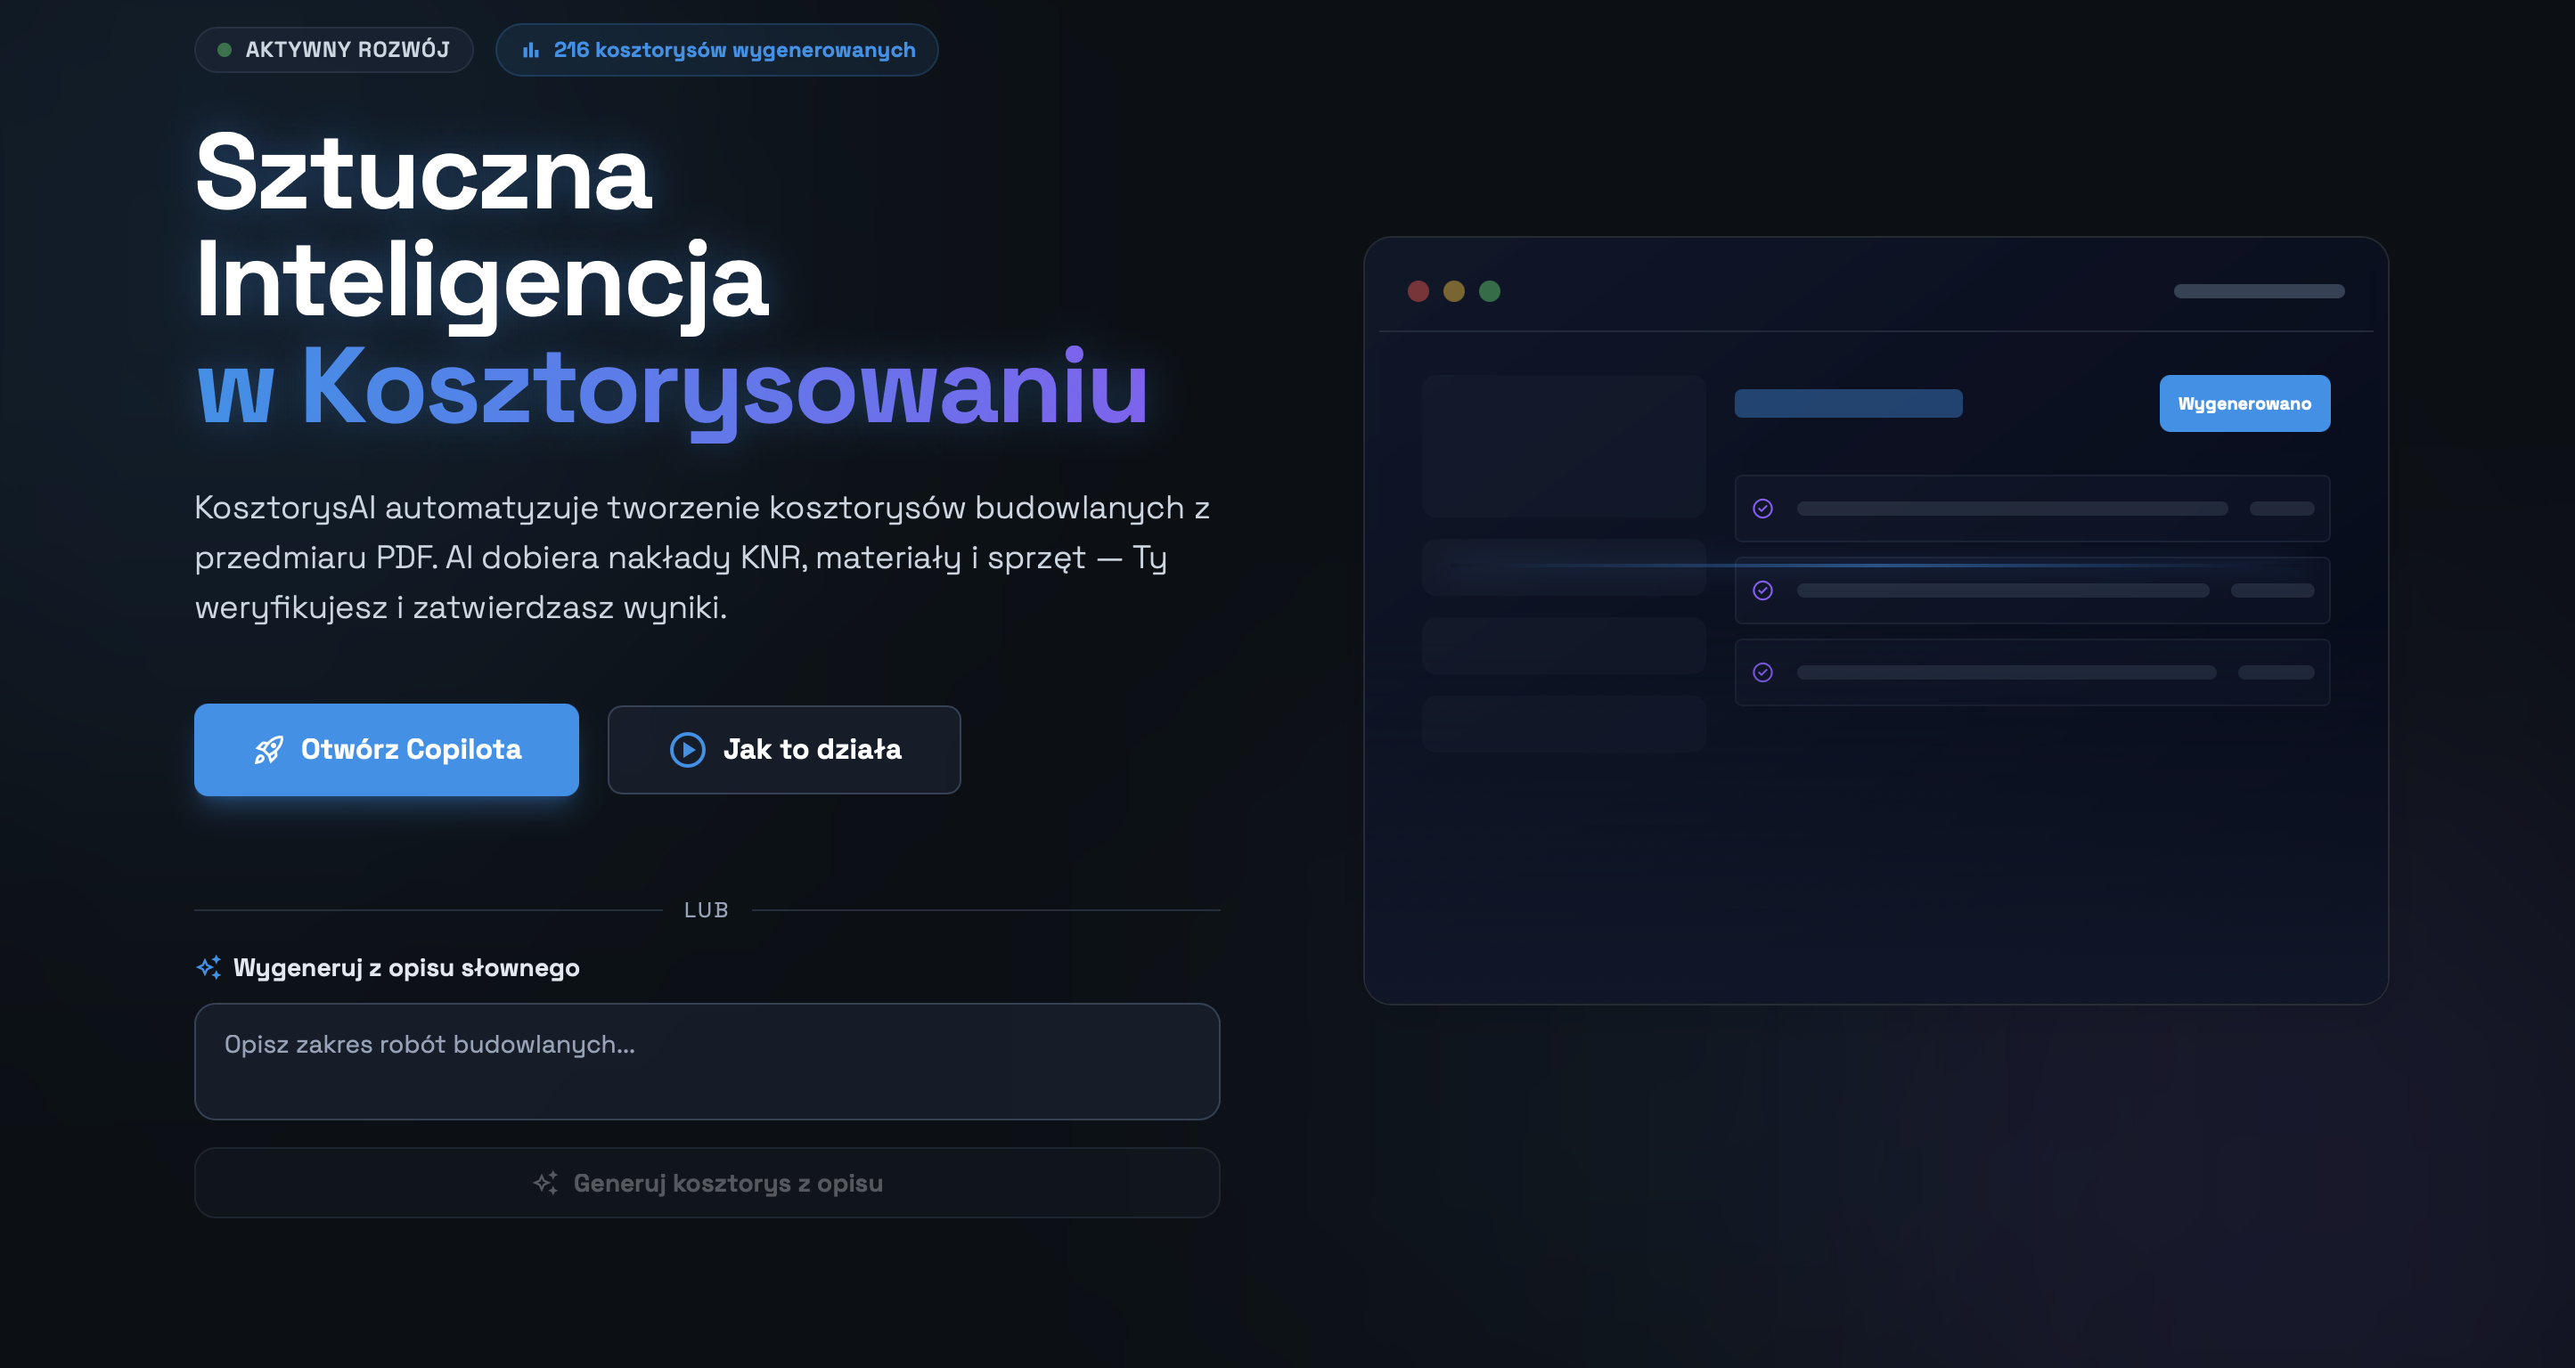This screenshot has height=1368, width=2575.
Task: Click the third check circle in the preview list
Action: (1763, 672)
